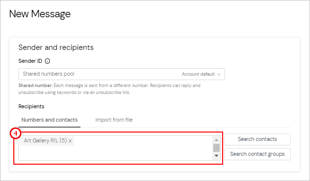
Task: Click the Shared number description text
Action: [109, 89]
